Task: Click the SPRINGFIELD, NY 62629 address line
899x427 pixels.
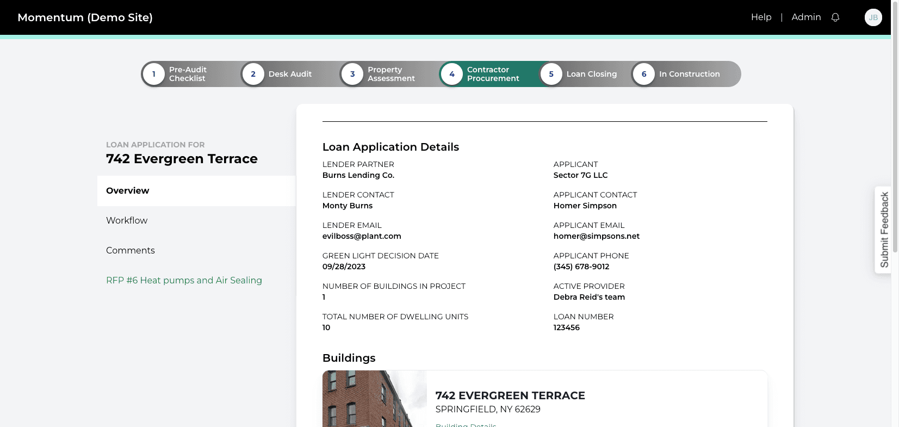Action: [488, 409]
